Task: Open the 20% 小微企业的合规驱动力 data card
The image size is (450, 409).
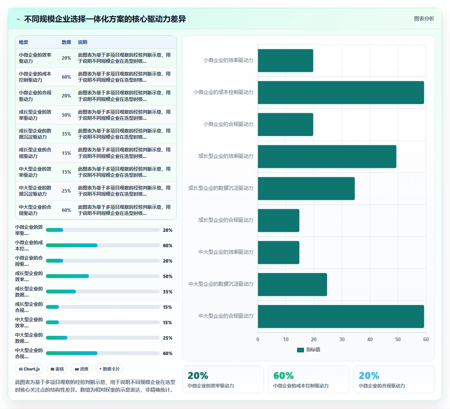Action: pos(394,379)
